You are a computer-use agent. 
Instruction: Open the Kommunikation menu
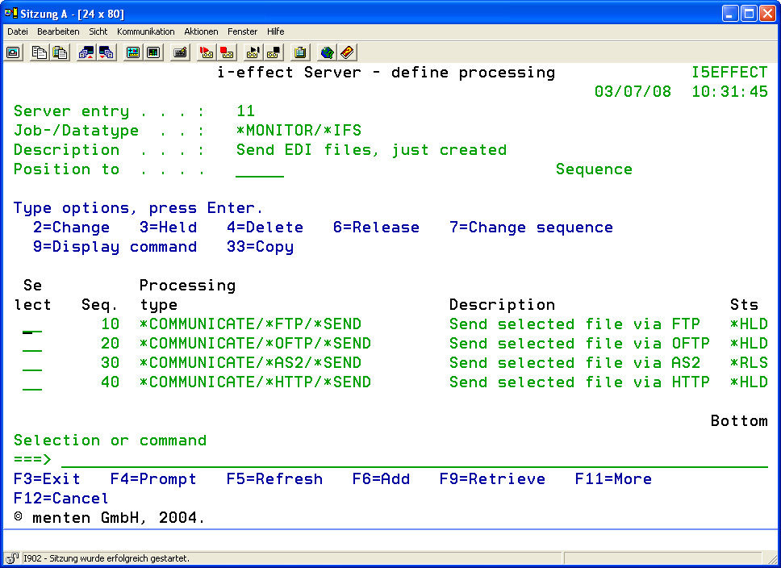(145, 31)
